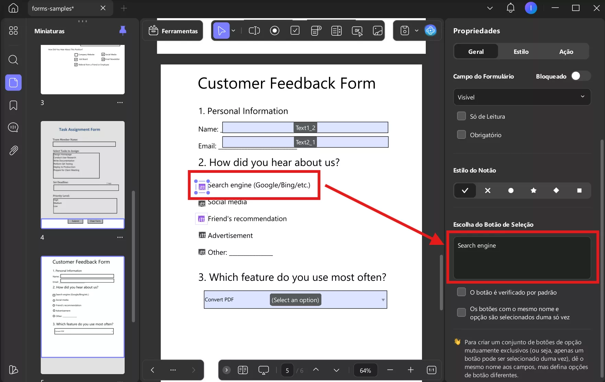The width and height of the screenshot is (605, 382).
Task: Go to the previous page arrow
Action: 316,370
